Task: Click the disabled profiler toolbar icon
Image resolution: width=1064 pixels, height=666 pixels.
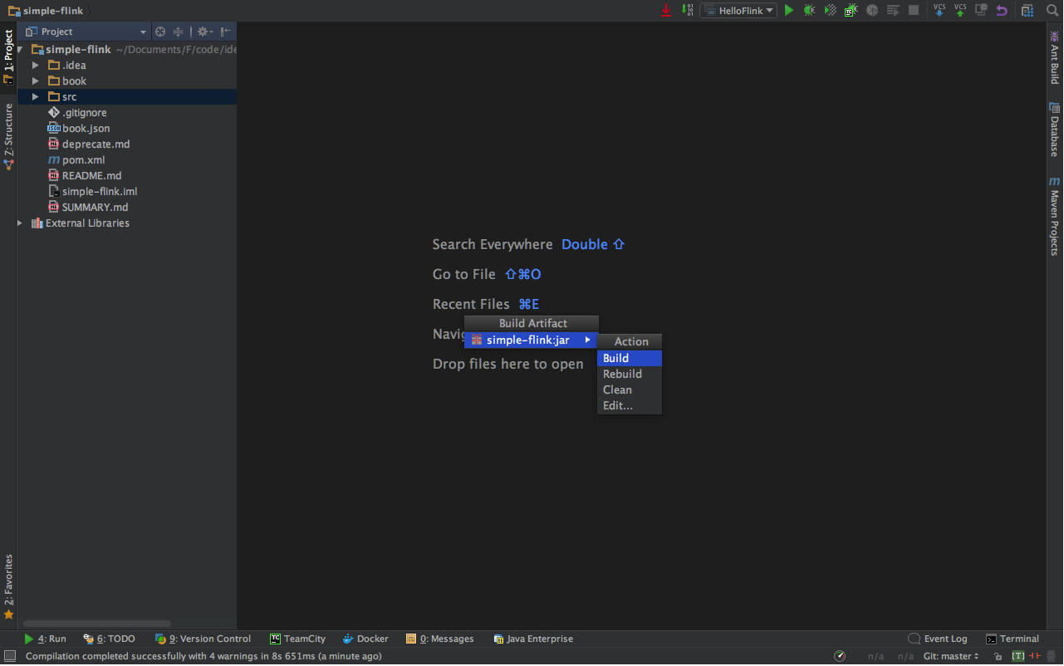Action: pos(872,10)
